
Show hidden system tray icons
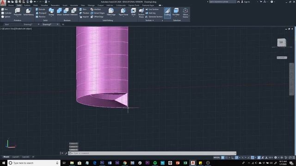tap(249, 163)
